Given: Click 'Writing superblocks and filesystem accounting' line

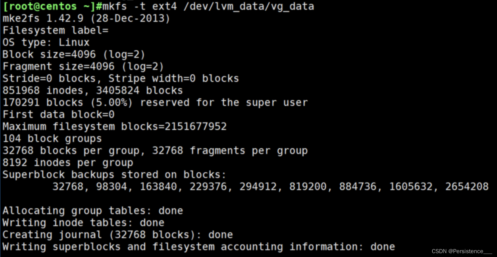Looking at the screenshot, I should click(199, 247).
